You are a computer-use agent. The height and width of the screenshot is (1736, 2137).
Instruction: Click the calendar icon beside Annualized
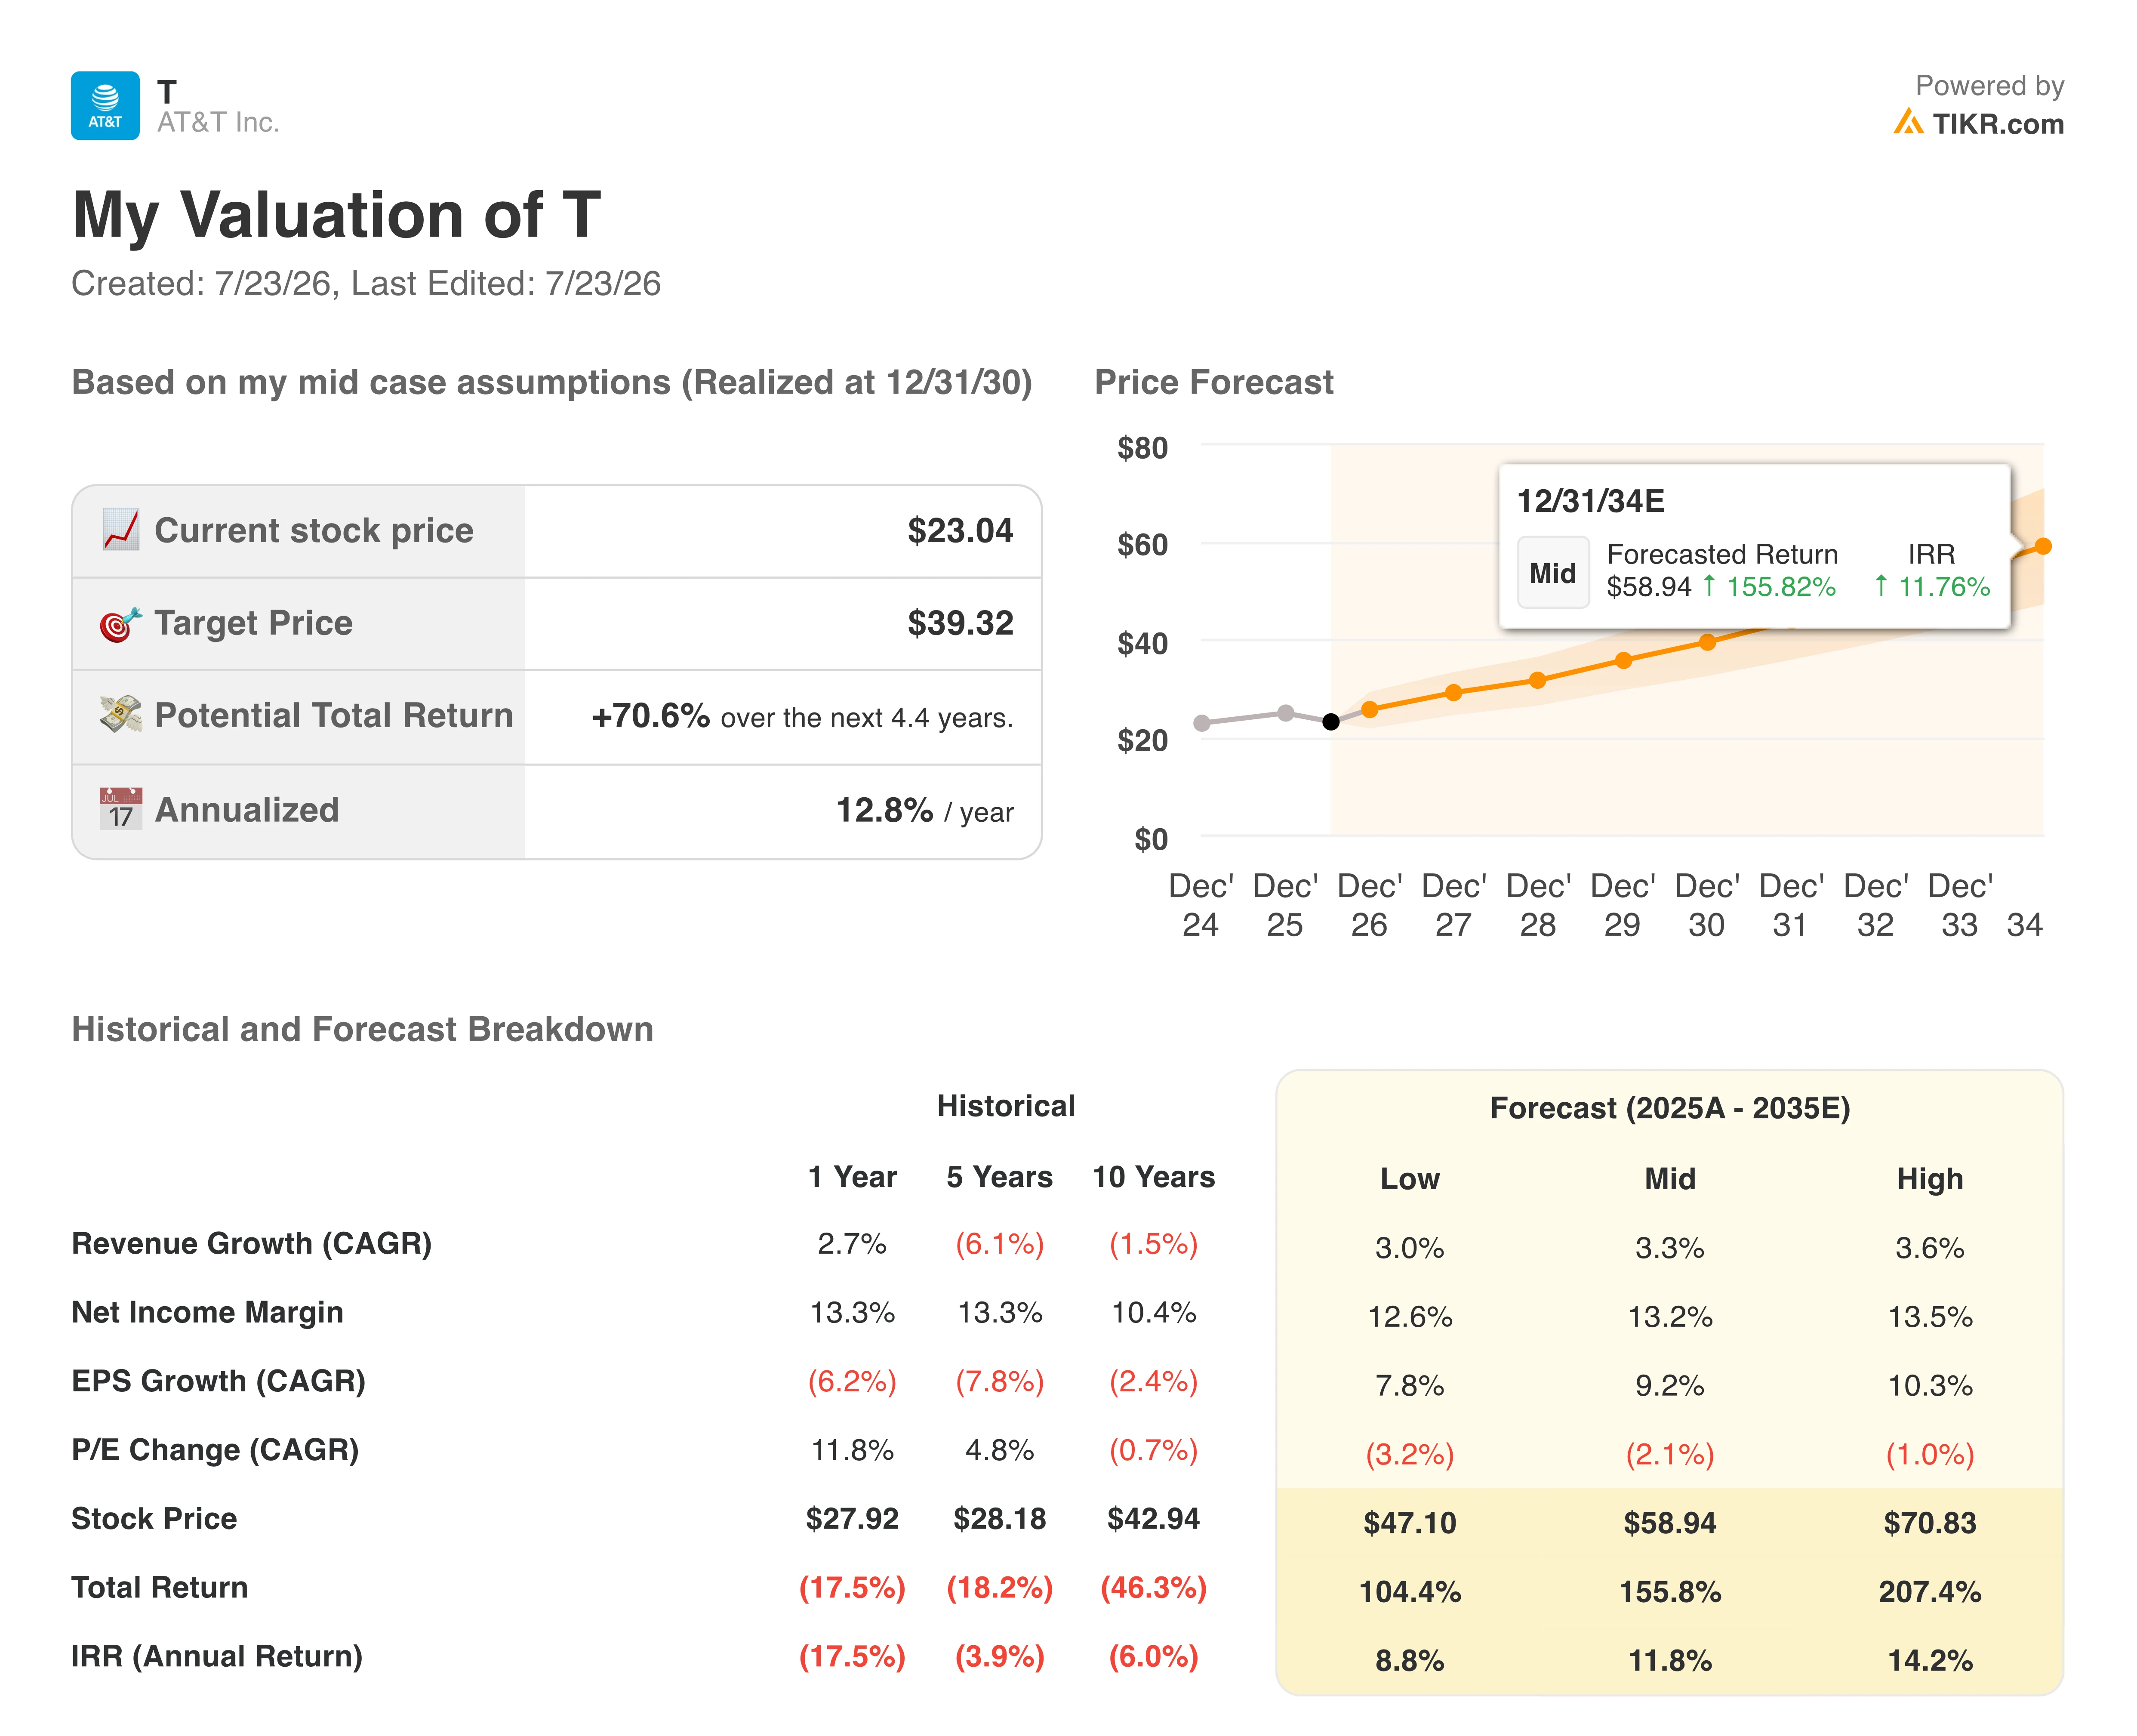[x=121, y=809]
